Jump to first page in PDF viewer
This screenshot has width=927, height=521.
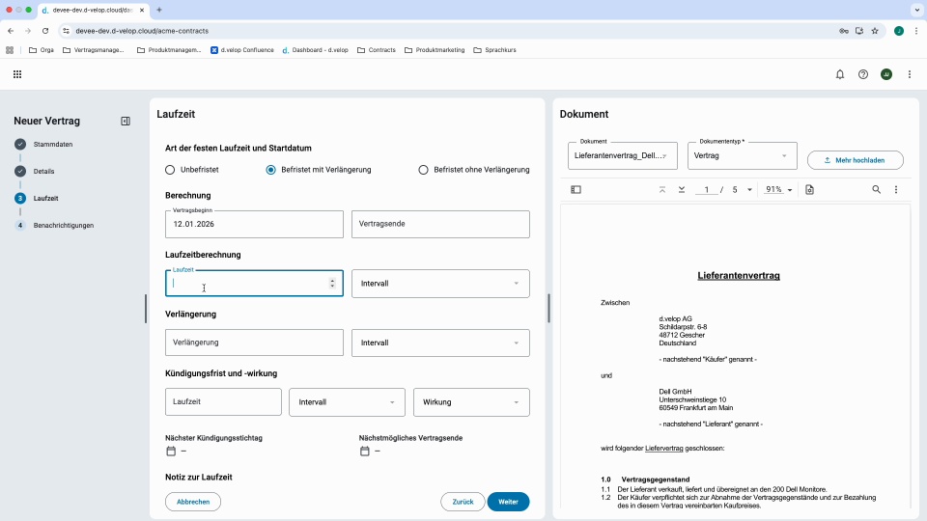click(662, 190)
